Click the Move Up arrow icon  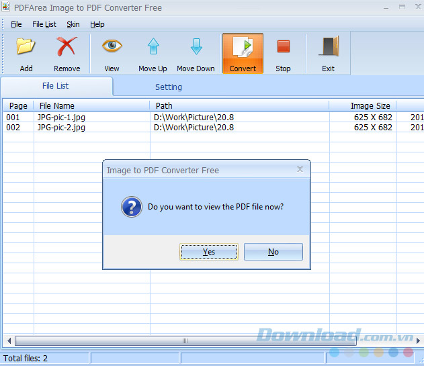(153, 46)
